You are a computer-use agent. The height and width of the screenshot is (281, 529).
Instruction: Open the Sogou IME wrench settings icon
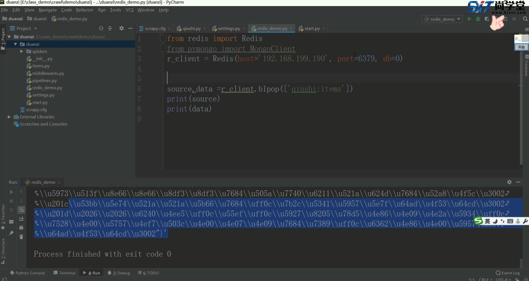point(525,221)
